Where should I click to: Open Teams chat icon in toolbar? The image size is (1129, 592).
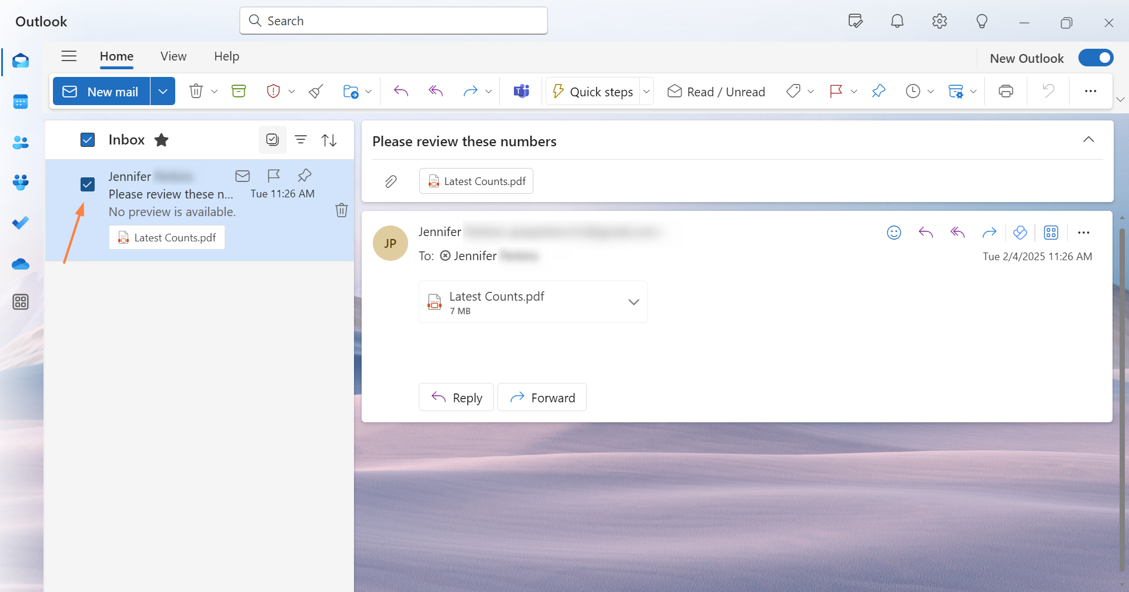pyautogui.click(x=521, y=91)
